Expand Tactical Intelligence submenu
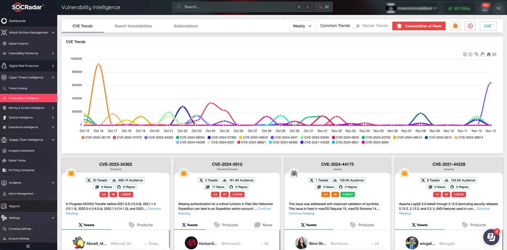This screenshot has height=250, width=507. point(29,118)
